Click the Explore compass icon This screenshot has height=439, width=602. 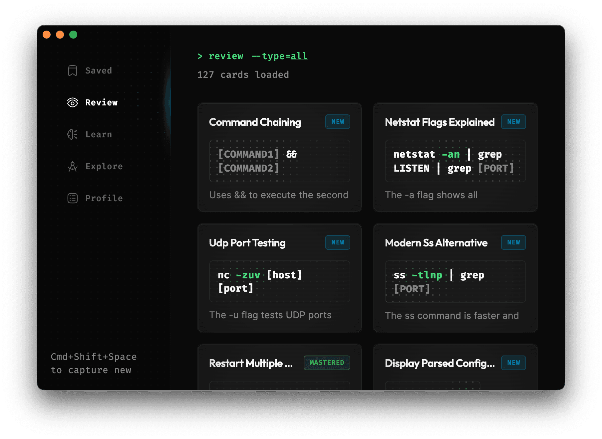click(73, 166)
